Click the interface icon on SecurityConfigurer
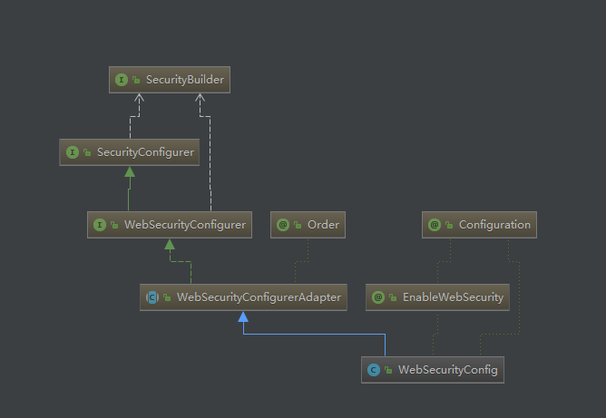 pos(73,152)
